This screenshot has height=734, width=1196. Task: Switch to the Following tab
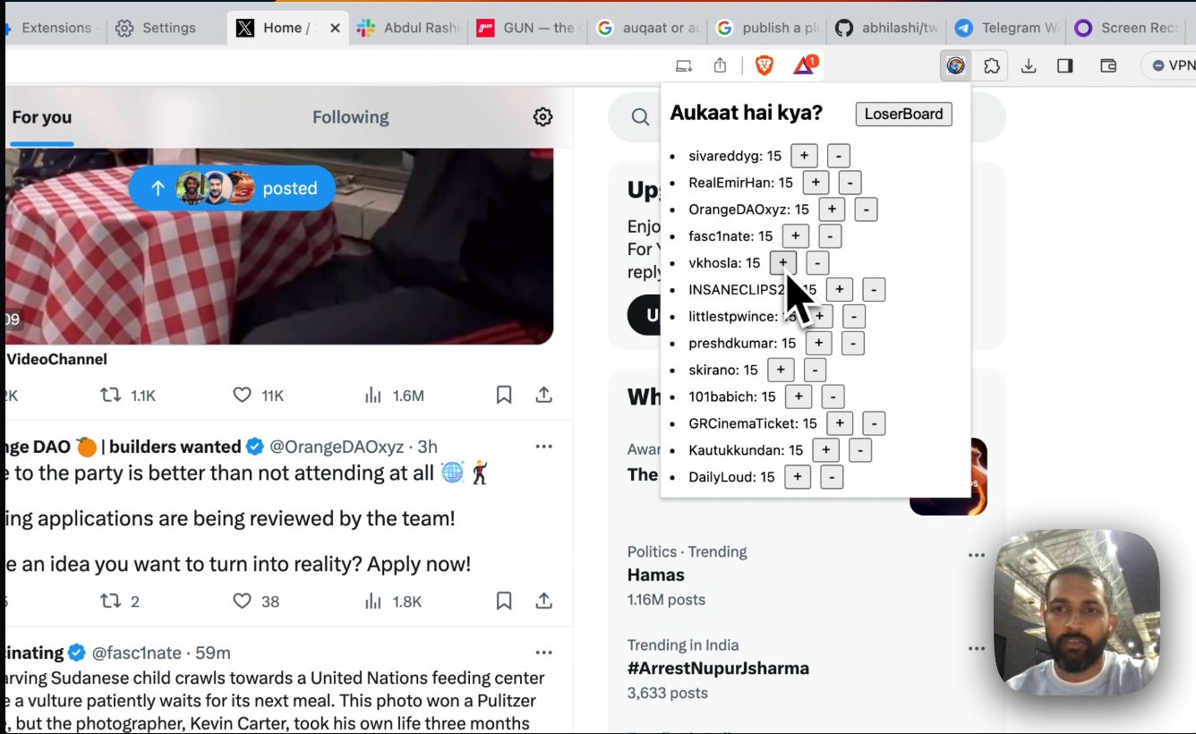click(350, 117)
